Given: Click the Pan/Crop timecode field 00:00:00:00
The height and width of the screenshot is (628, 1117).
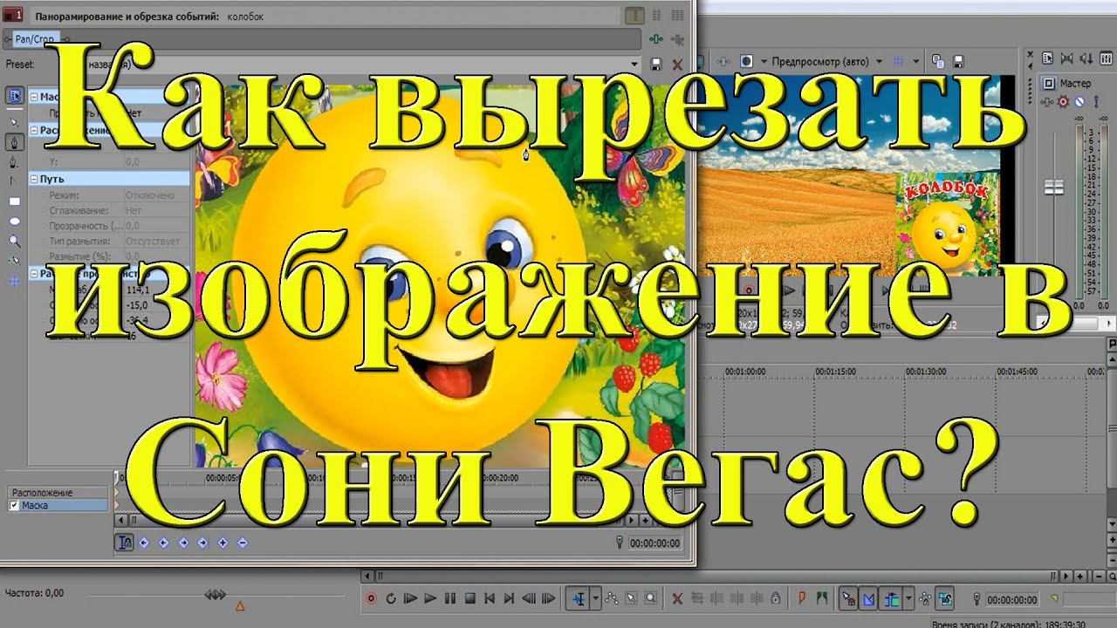Looking at the screenshot, I should pyautogui.click(x=654, y=543).
